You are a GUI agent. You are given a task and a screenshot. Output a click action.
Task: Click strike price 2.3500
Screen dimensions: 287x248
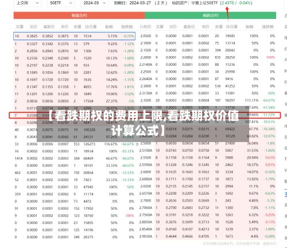(x=146, y=100)
